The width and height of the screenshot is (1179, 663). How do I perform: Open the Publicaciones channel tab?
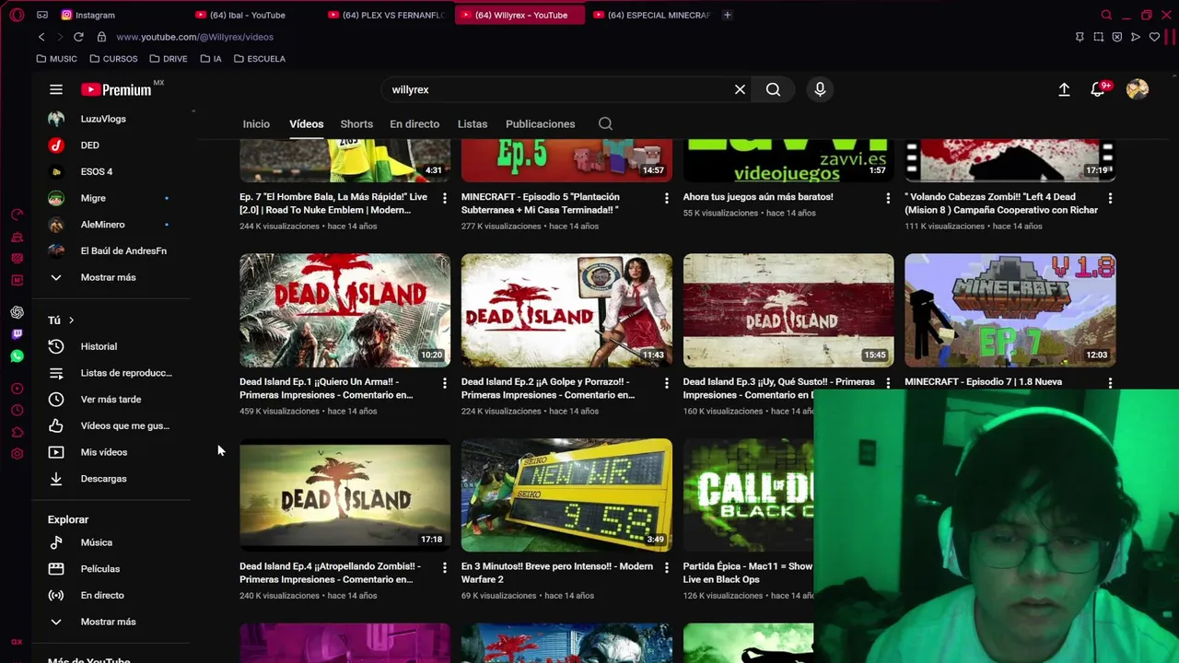point(540,123)
